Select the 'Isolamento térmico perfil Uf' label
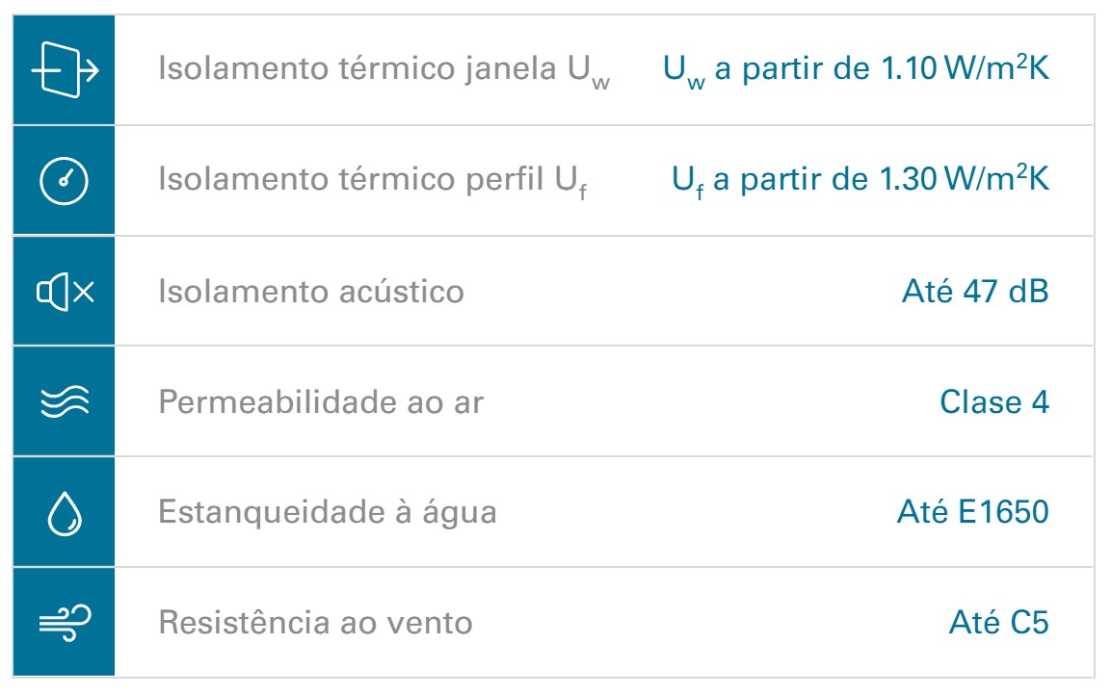1111x695 pixels. point(373,182)
